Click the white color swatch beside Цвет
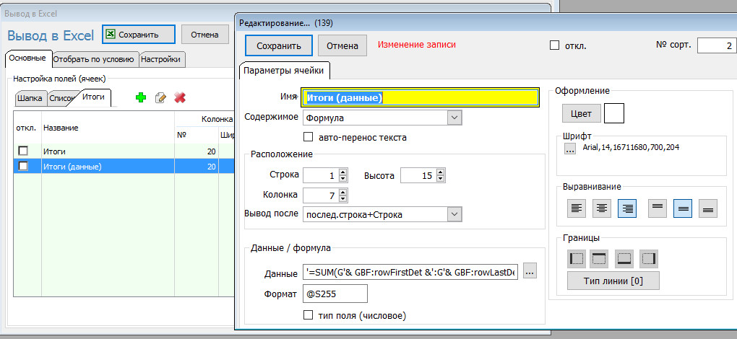737x339 pixels. (x=613, y=113)
